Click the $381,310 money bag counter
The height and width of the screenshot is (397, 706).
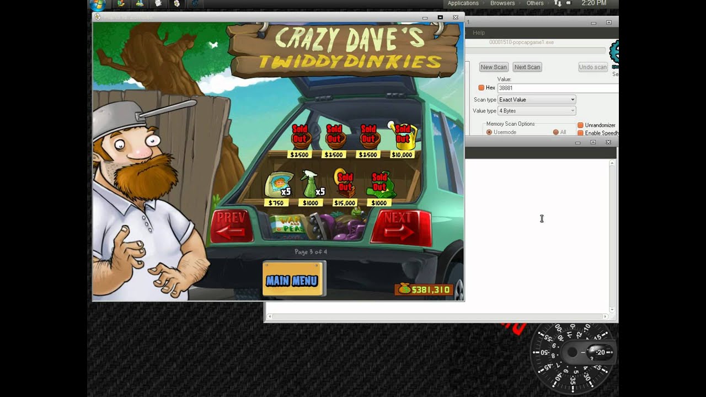[424, 289]
